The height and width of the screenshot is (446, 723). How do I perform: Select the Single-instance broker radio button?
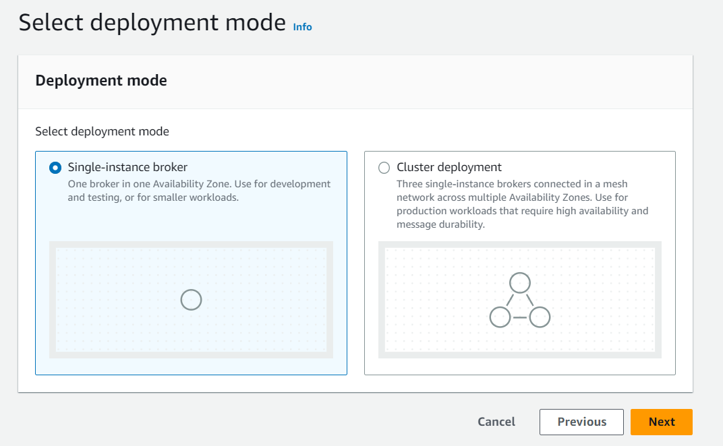point(55,167)
